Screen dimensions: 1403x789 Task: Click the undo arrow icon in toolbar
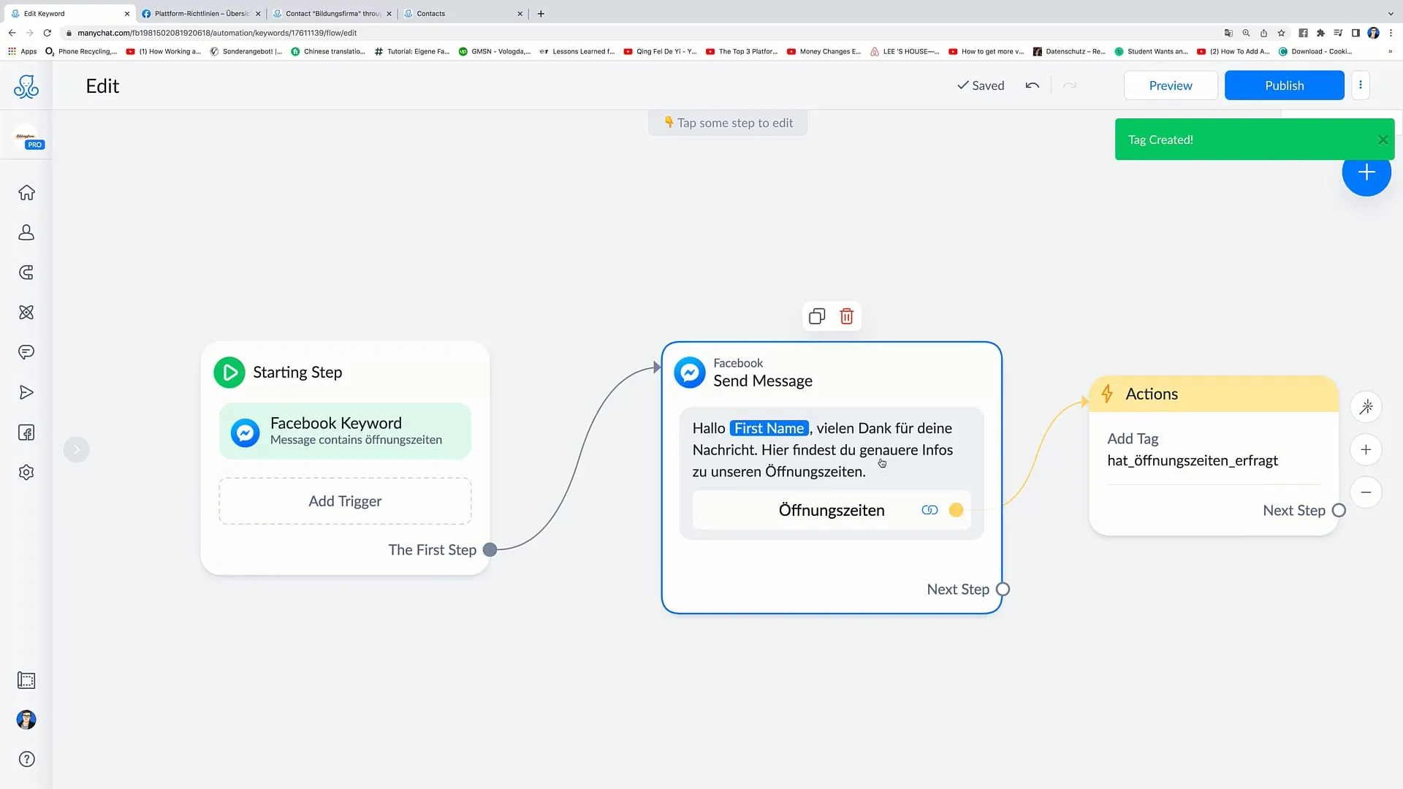click(1033, 85)
